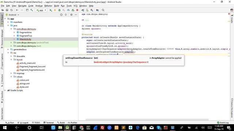Hide the project panel
This screenshot has width=234, height=131.
[76, 15]
